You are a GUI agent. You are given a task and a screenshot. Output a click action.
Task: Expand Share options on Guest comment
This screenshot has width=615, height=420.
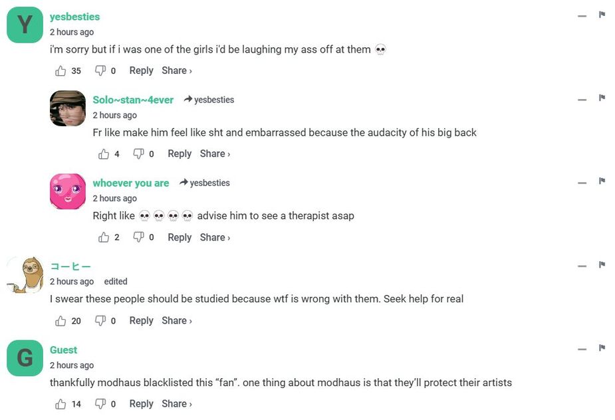click(x=176, y=403)
